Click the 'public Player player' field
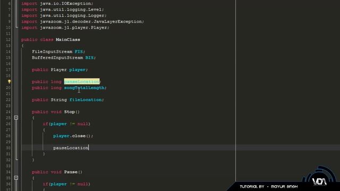The image size is (340, 191). [x=60, y=70]
